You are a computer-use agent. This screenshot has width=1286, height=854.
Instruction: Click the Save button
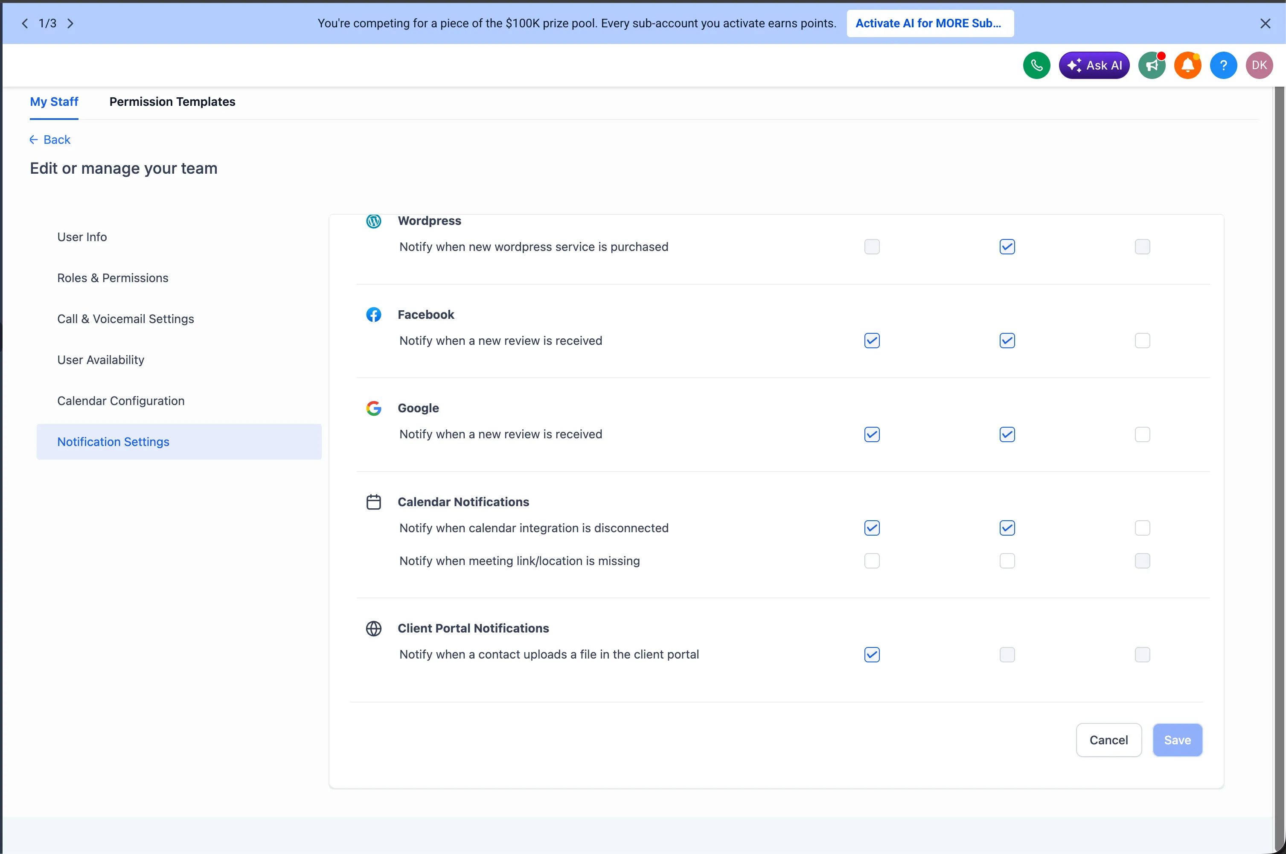(1177, 740)
